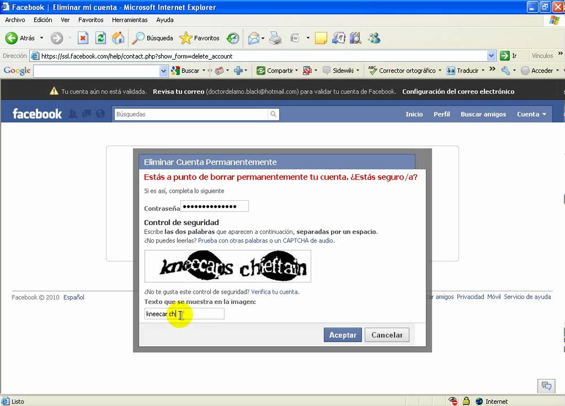The width and height of the screenshot is (565, 406).
Task: Open the Herramientas menu
Action: pos(130,20)
